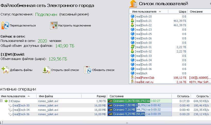Click the Обновить список refresh icon
Screen dimensions: 211x125
[88, 70]
